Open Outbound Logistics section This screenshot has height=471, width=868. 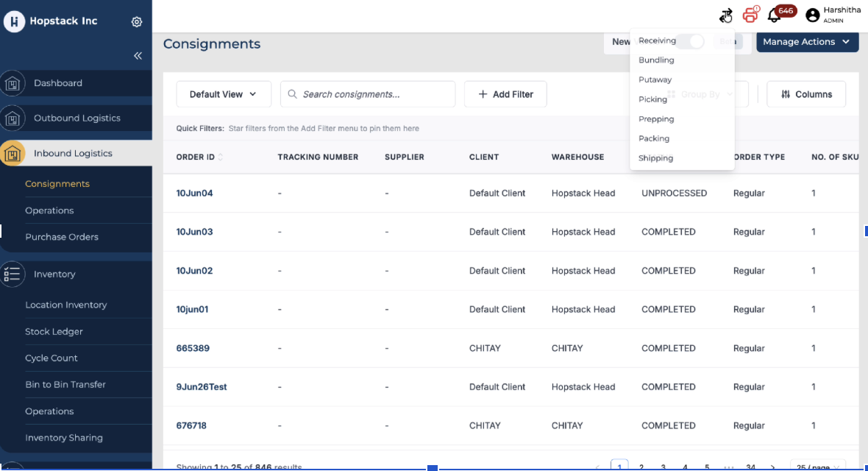pos(77,118)
